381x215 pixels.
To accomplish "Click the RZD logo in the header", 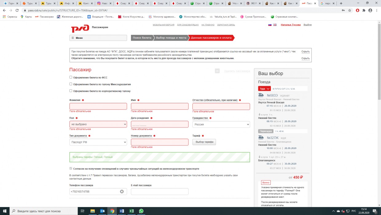I will pyautogui.click(x=80, y=29).
